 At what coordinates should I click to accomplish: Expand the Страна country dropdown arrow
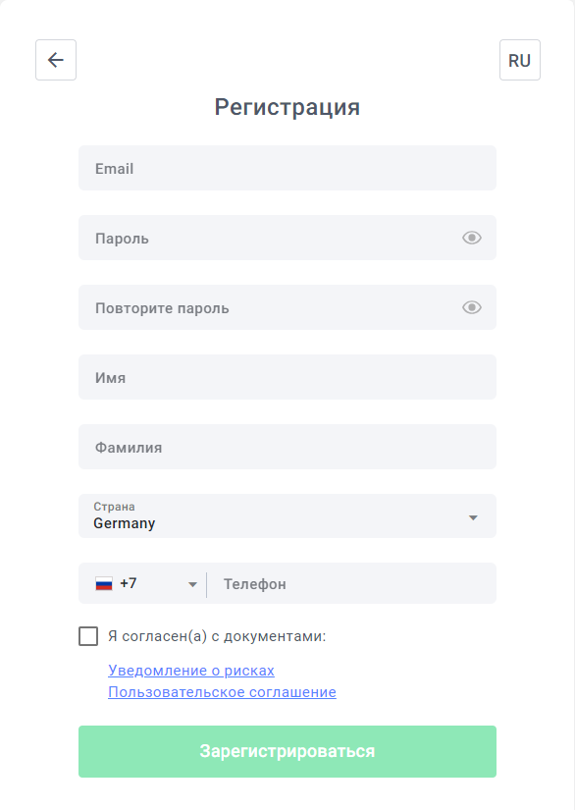coord(473,517)
